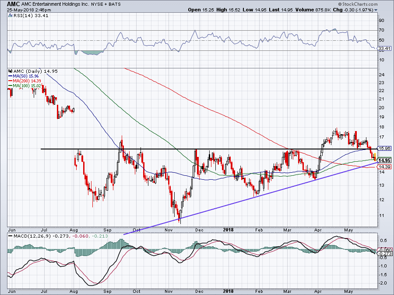Click the RSI area chart icon

10,16
